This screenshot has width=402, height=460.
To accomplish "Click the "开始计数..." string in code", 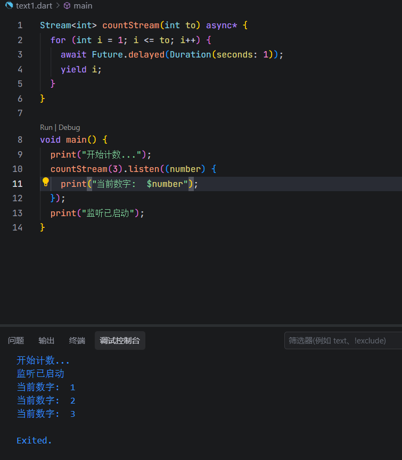I will click(x=111, y=154).
